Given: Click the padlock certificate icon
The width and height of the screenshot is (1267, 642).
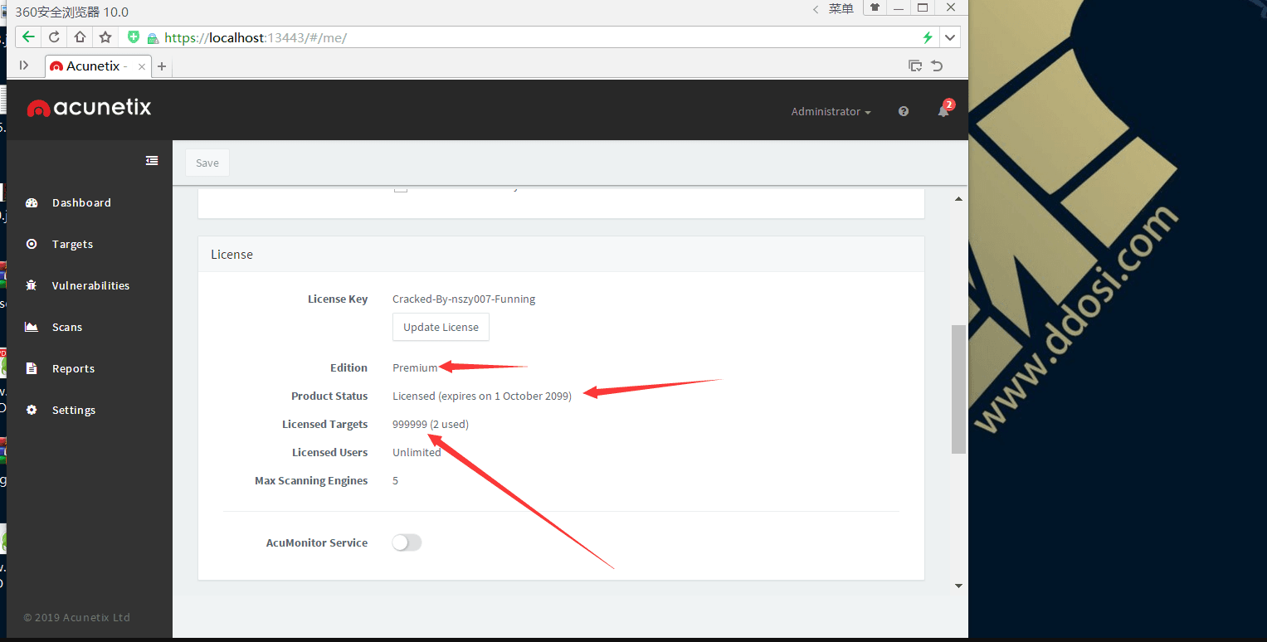Looking at the screenshot, I should click(152, 38).
